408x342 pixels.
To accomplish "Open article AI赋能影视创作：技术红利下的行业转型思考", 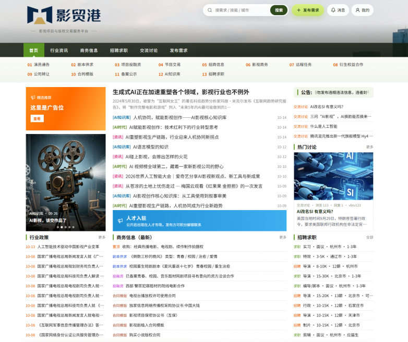I will (x=174, y=127).
